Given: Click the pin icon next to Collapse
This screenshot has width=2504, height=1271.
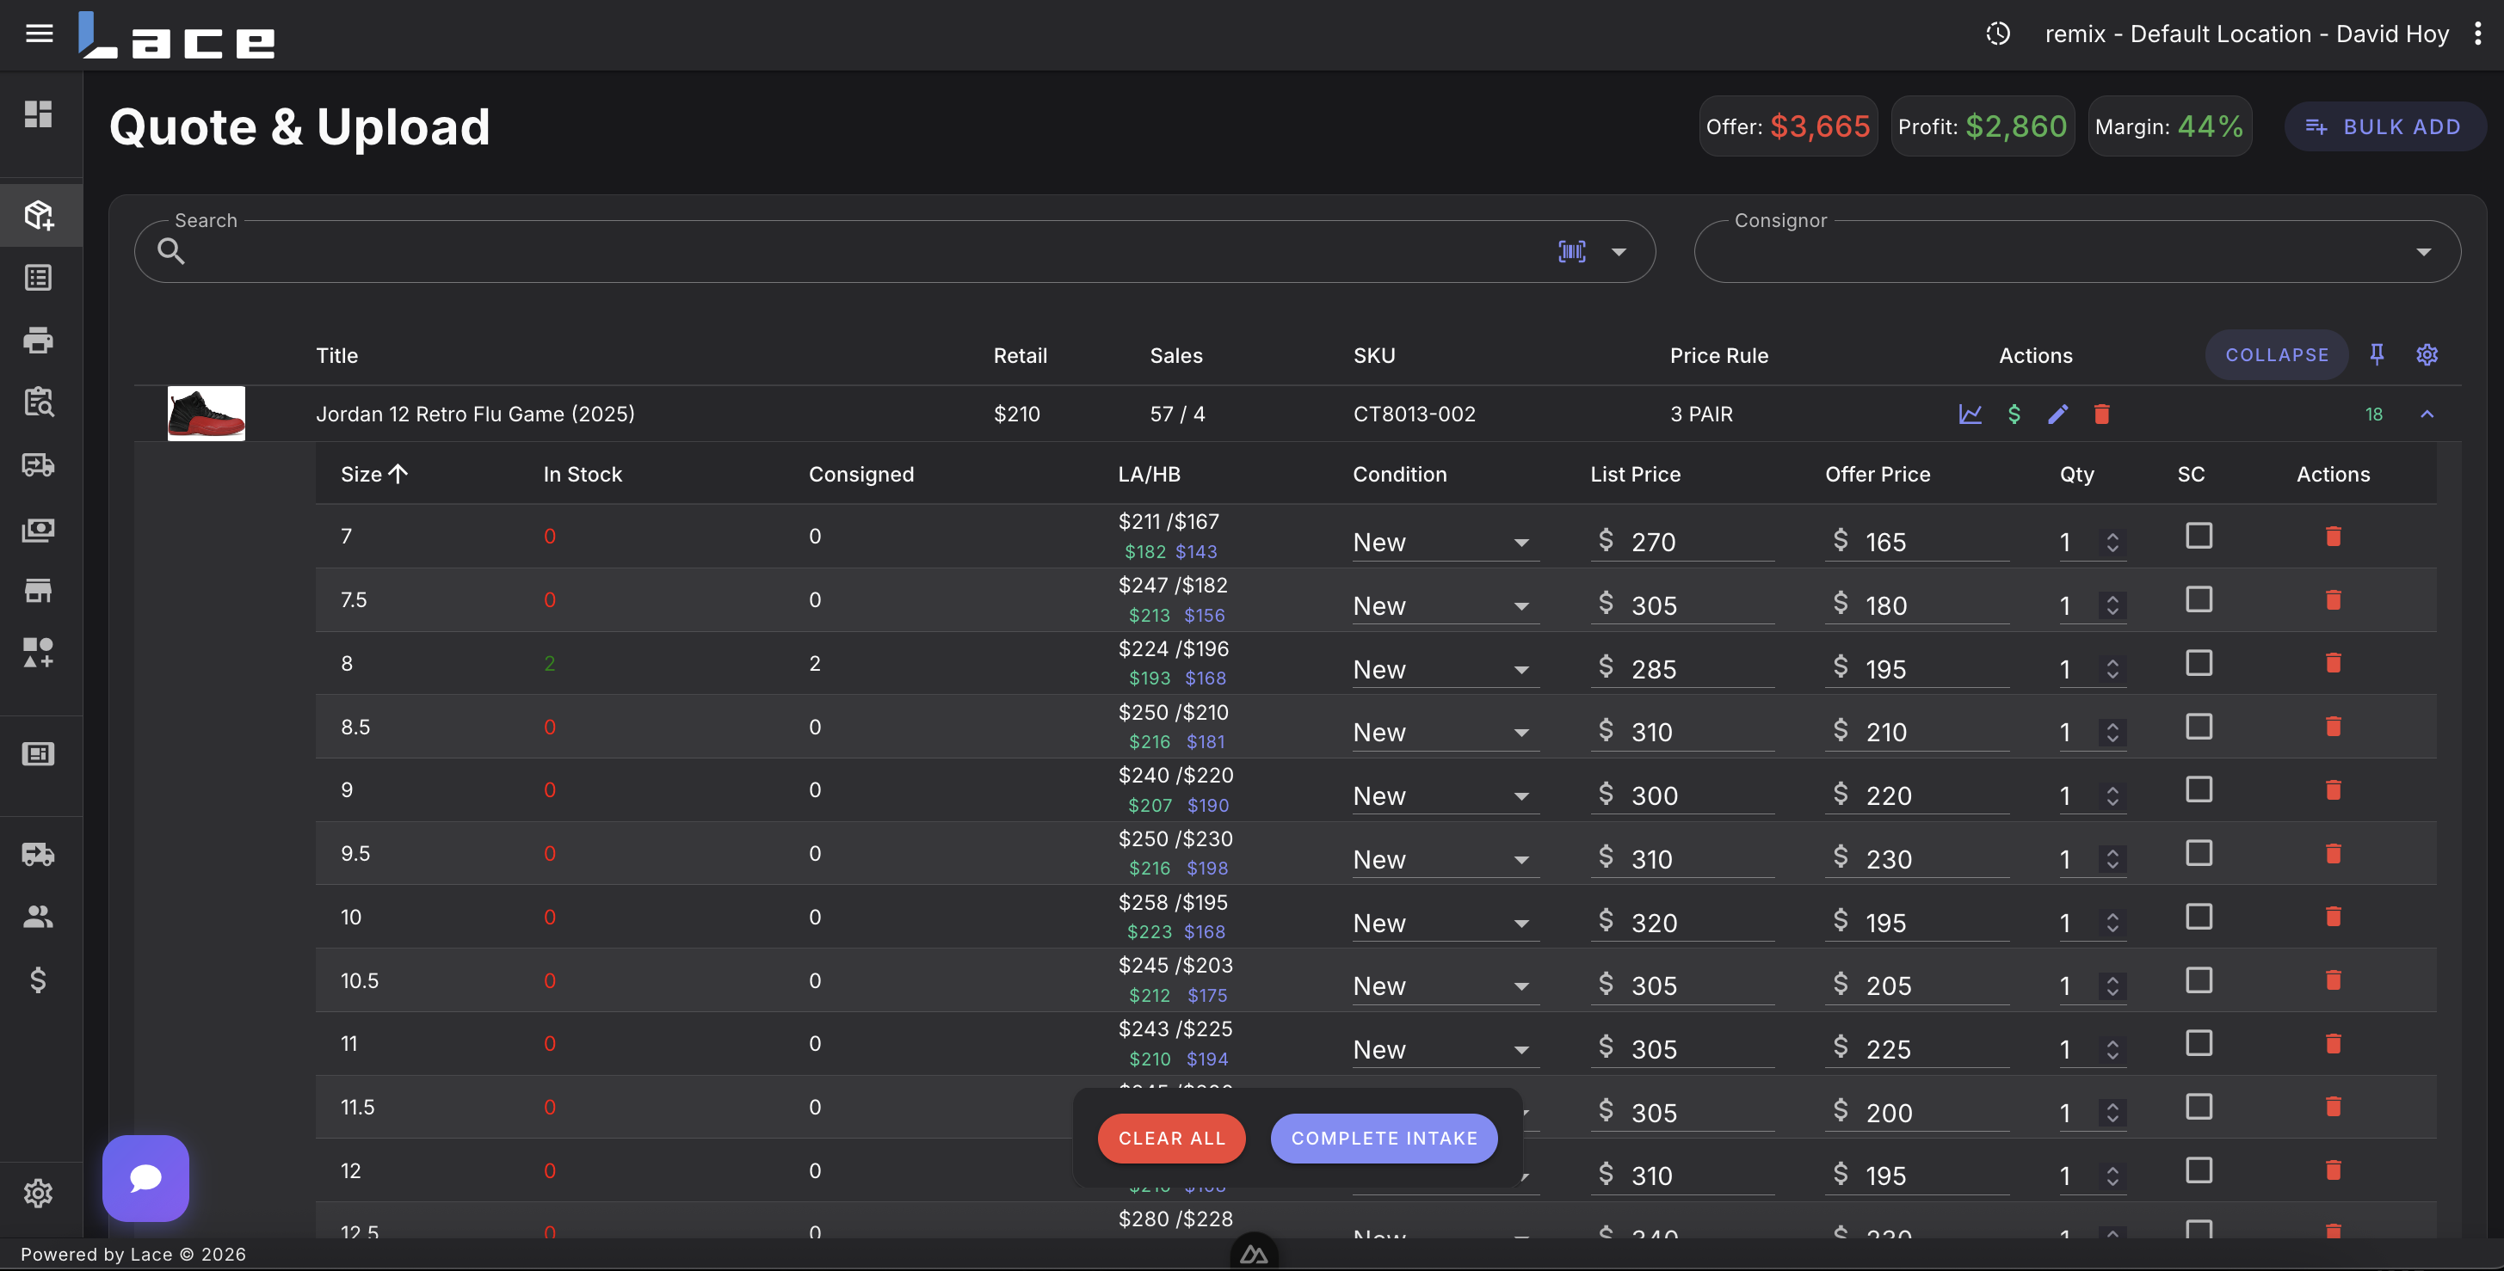Looking at the screenshot, I should coord(2377,354).
